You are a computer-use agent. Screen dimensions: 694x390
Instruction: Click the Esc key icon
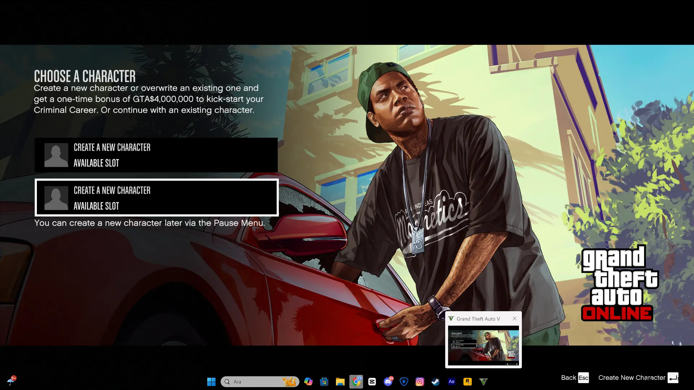pyautogui.click(x=583, y=378)
